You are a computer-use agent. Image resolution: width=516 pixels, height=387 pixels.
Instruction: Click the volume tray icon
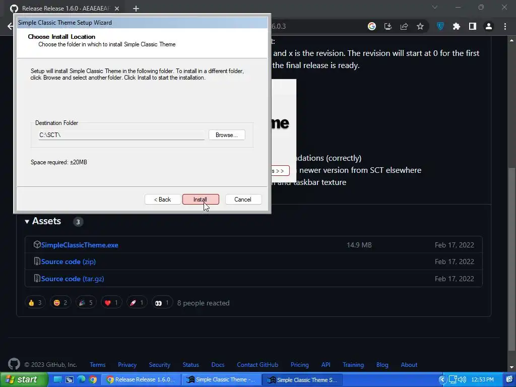point(462,379)
